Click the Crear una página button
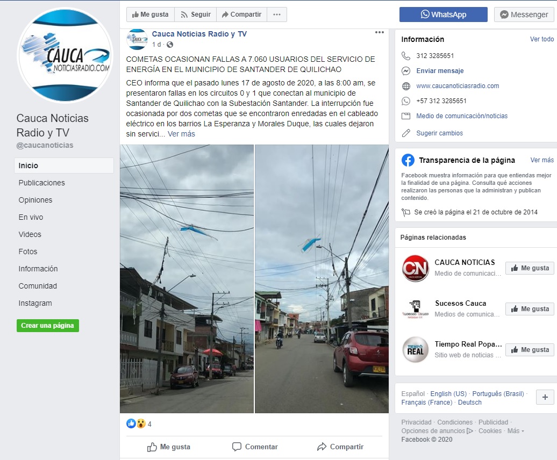 tap(48, 326)
